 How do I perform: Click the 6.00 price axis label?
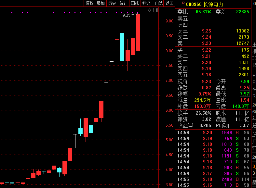(x=169, y=110)
